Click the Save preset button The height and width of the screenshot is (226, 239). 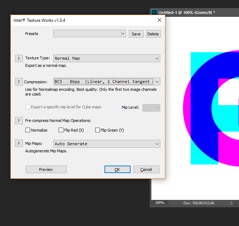pos(136,34)
